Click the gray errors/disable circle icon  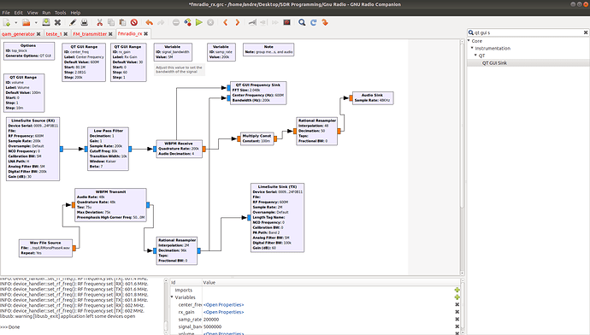pyautogui.click(x=176, y=22)
